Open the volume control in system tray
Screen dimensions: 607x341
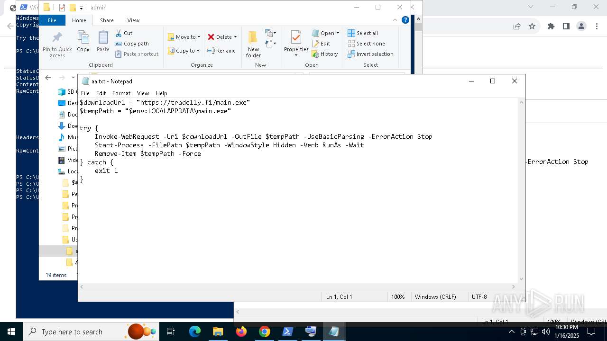pyautogui.click(x=546, y=332)
